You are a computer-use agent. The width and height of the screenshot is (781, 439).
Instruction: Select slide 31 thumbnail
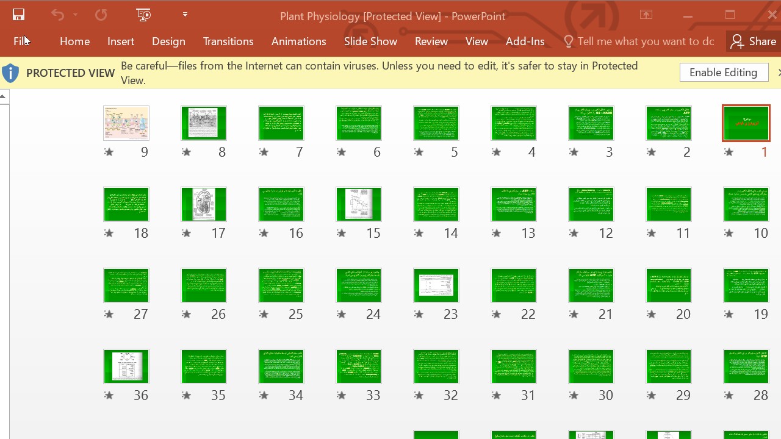pyautogui.click(x=514, y=366)
